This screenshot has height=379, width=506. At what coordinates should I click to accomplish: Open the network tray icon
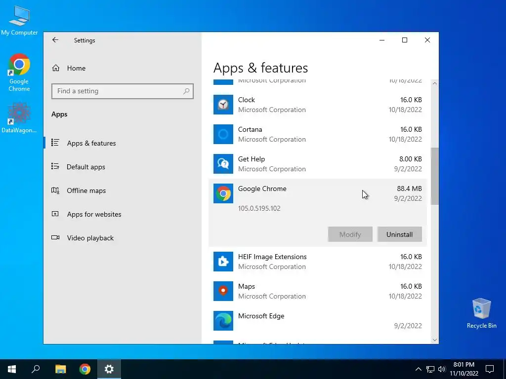coord(430,369)
